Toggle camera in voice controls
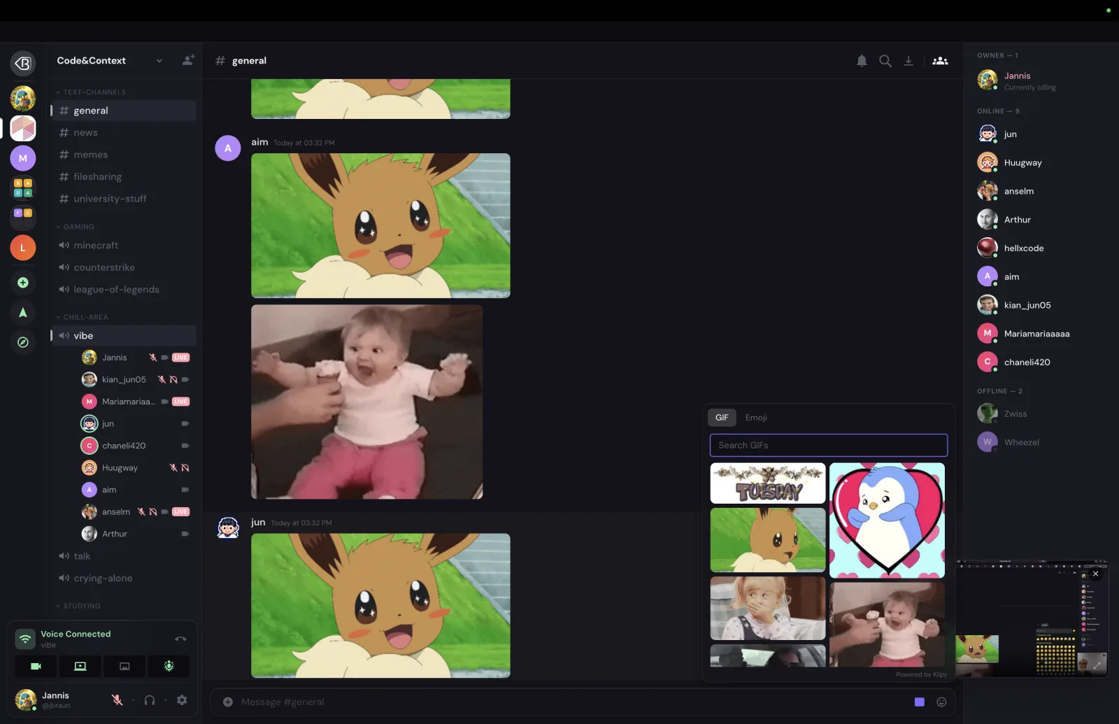This screenshot has height=724, width=1119. point(36,666)
